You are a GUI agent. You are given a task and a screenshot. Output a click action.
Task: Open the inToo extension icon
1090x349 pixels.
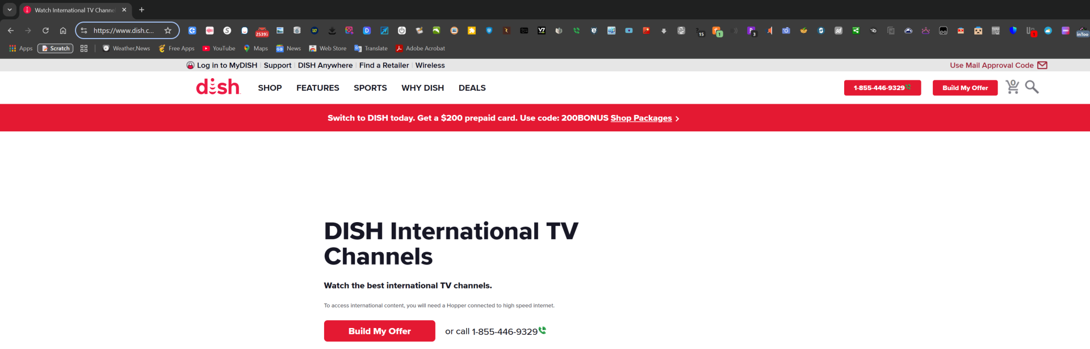[x=1083, y=32]
